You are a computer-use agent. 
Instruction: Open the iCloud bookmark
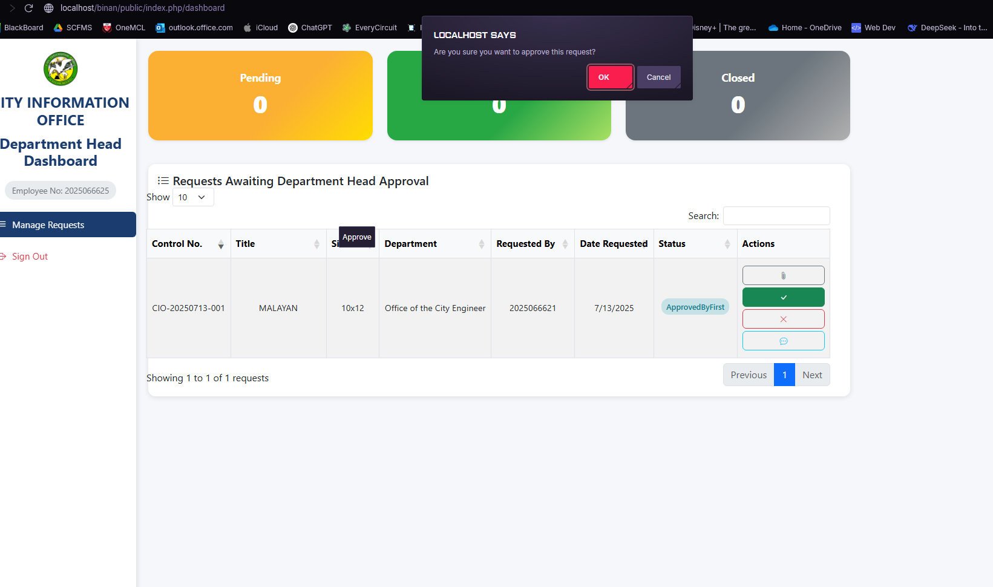pos(261,28)
